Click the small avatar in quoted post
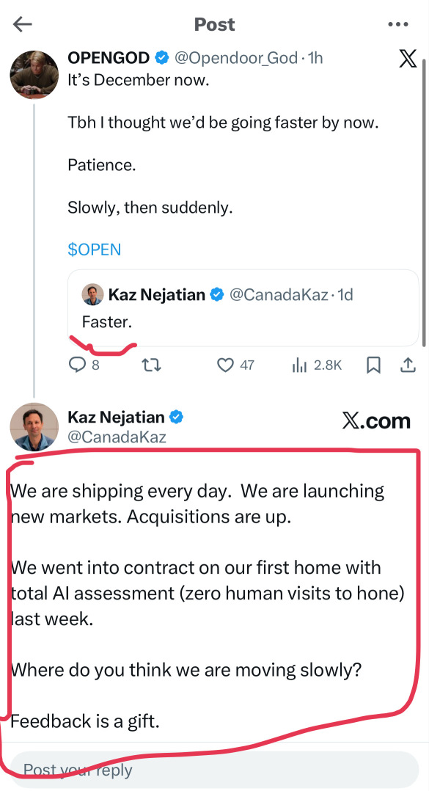 (x=92, y=294)
